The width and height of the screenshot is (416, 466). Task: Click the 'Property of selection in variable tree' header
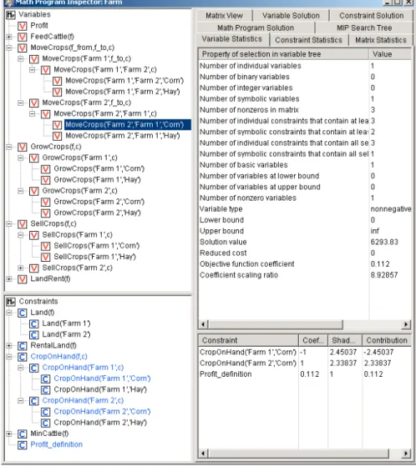tap(283, 54)
